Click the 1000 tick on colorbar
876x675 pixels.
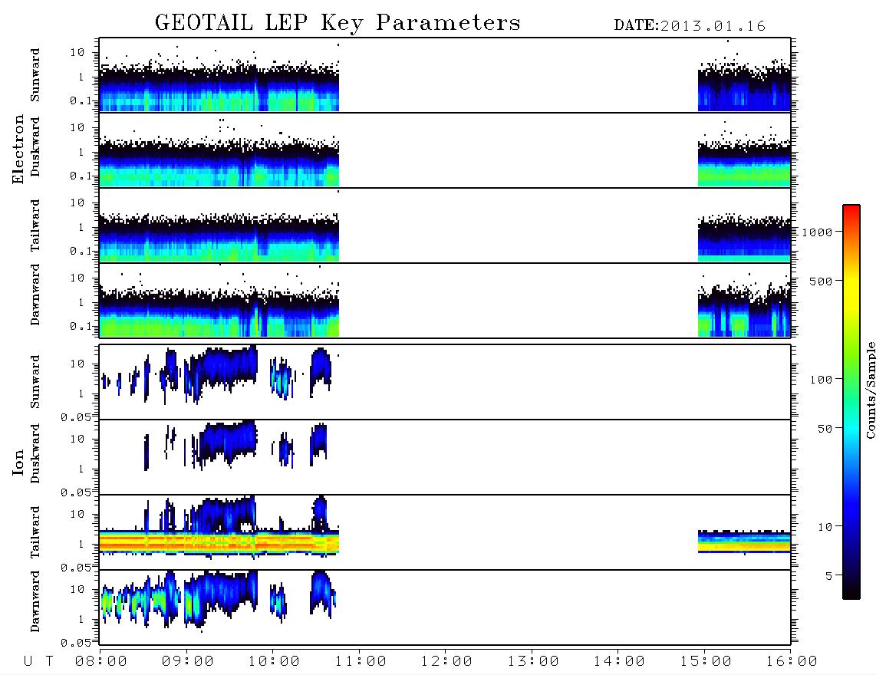coord(817,232)
